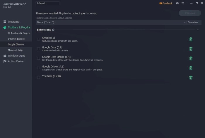Click the trash icon for Google Docs
The height and width of the screenshot is (138, 205).
191,49
